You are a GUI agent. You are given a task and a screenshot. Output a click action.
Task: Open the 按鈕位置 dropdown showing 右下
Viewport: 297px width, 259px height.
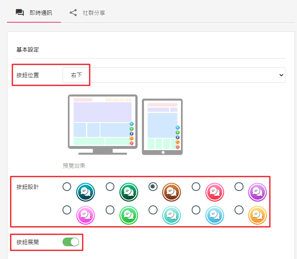tap(174, 75)
